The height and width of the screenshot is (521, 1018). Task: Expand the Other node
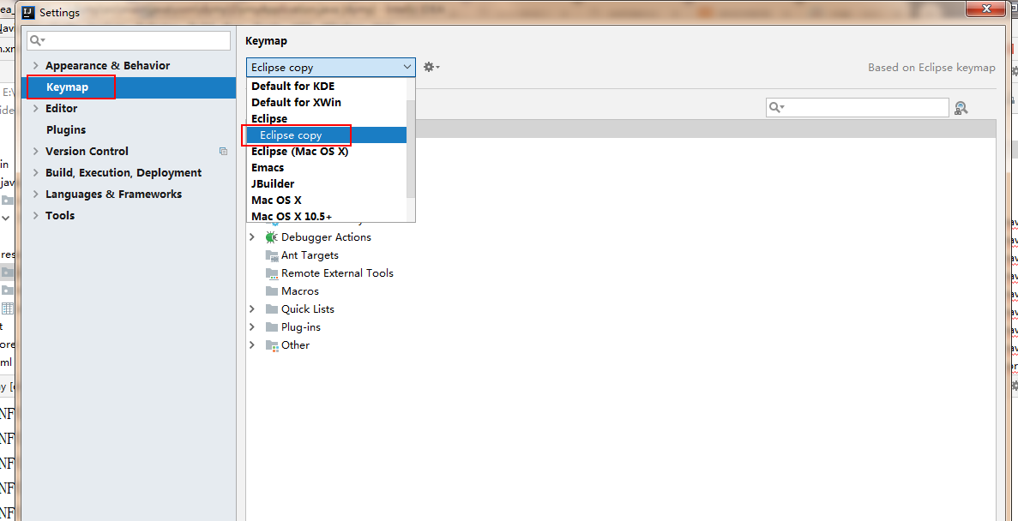252,345
